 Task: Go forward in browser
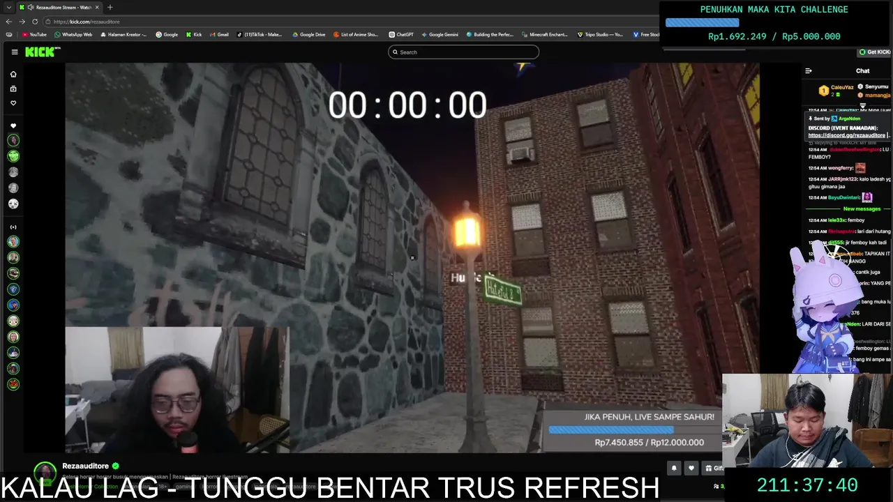point(22,22)
